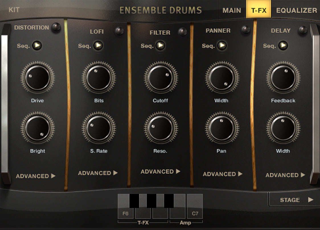Click the F6 key on the keyboard
Image resolution: width=320 pixels, height=230 pixels.
click(x=125, y=213)
